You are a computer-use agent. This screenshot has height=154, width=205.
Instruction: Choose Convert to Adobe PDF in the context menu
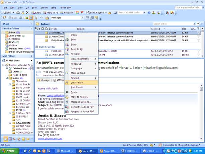pos(81,107)
